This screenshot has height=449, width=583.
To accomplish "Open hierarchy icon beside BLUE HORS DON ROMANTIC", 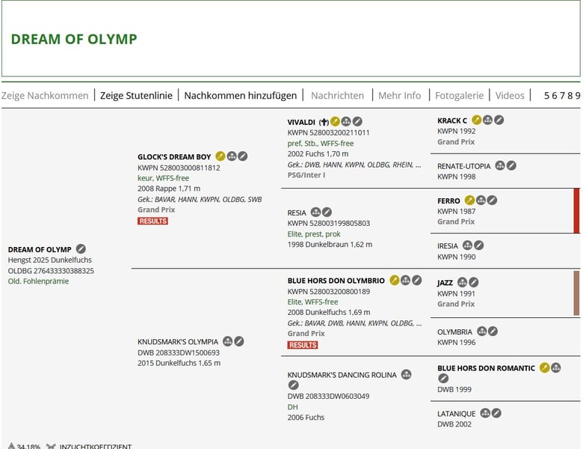I will 556,367.
